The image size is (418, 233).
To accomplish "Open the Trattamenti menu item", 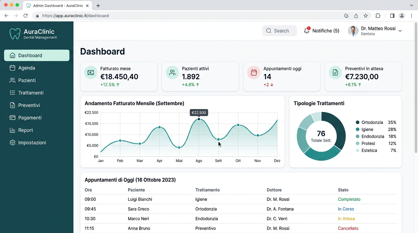I will coord(37,93).
